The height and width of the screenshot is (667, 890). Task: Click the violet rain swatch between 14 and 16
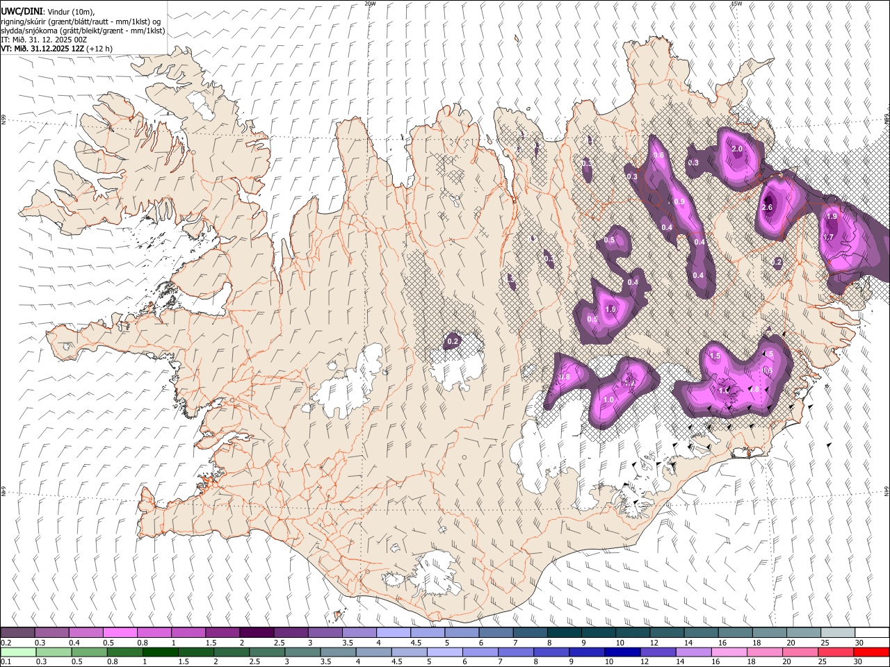pos(694,652)
